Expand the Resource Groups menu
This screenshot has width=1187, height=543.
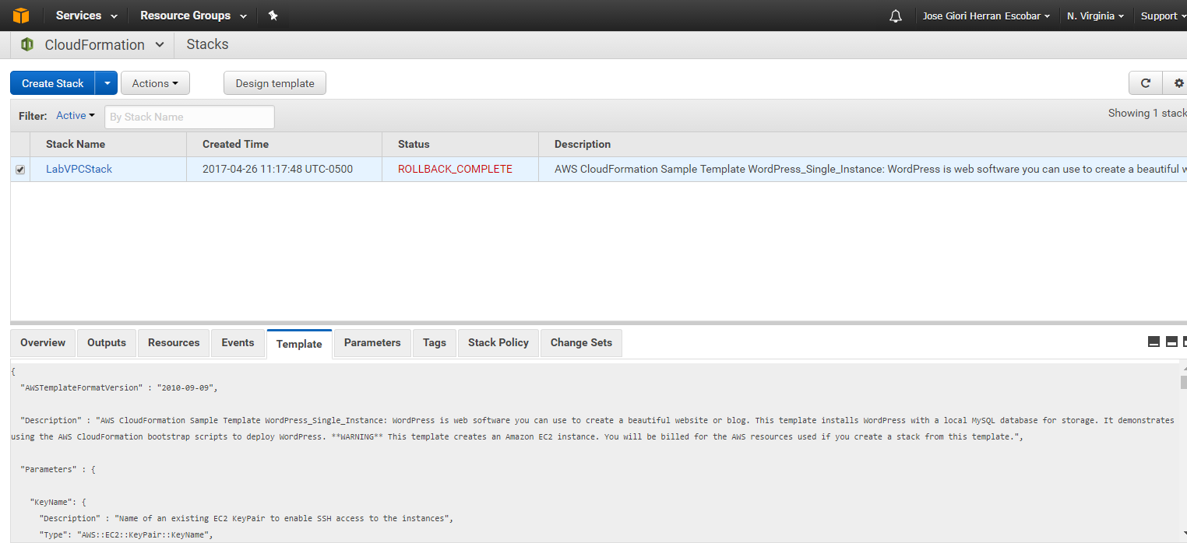click(x=193, y=16)
